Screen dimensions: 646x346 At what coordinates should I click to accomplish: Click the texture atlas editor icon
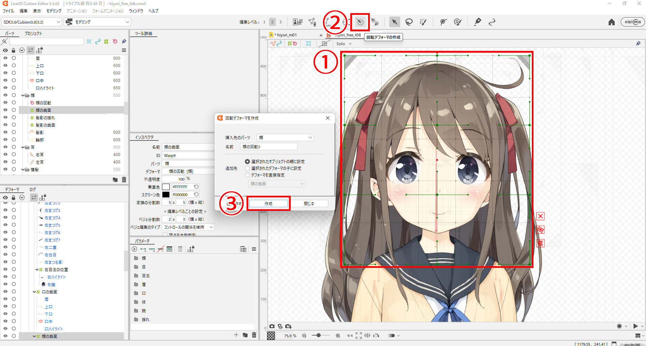pos(298,22)
